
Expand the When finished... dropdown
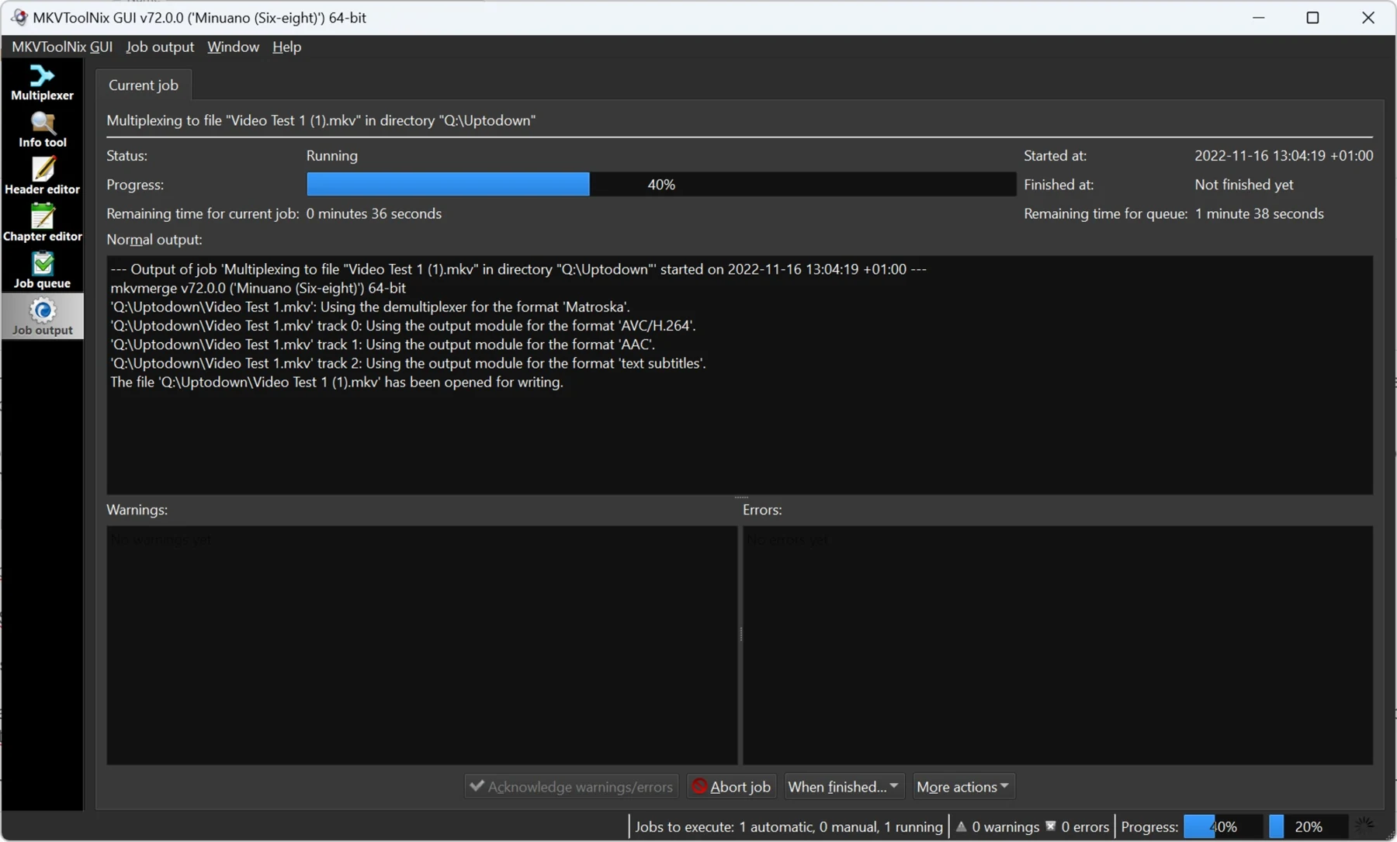(844, 786)
